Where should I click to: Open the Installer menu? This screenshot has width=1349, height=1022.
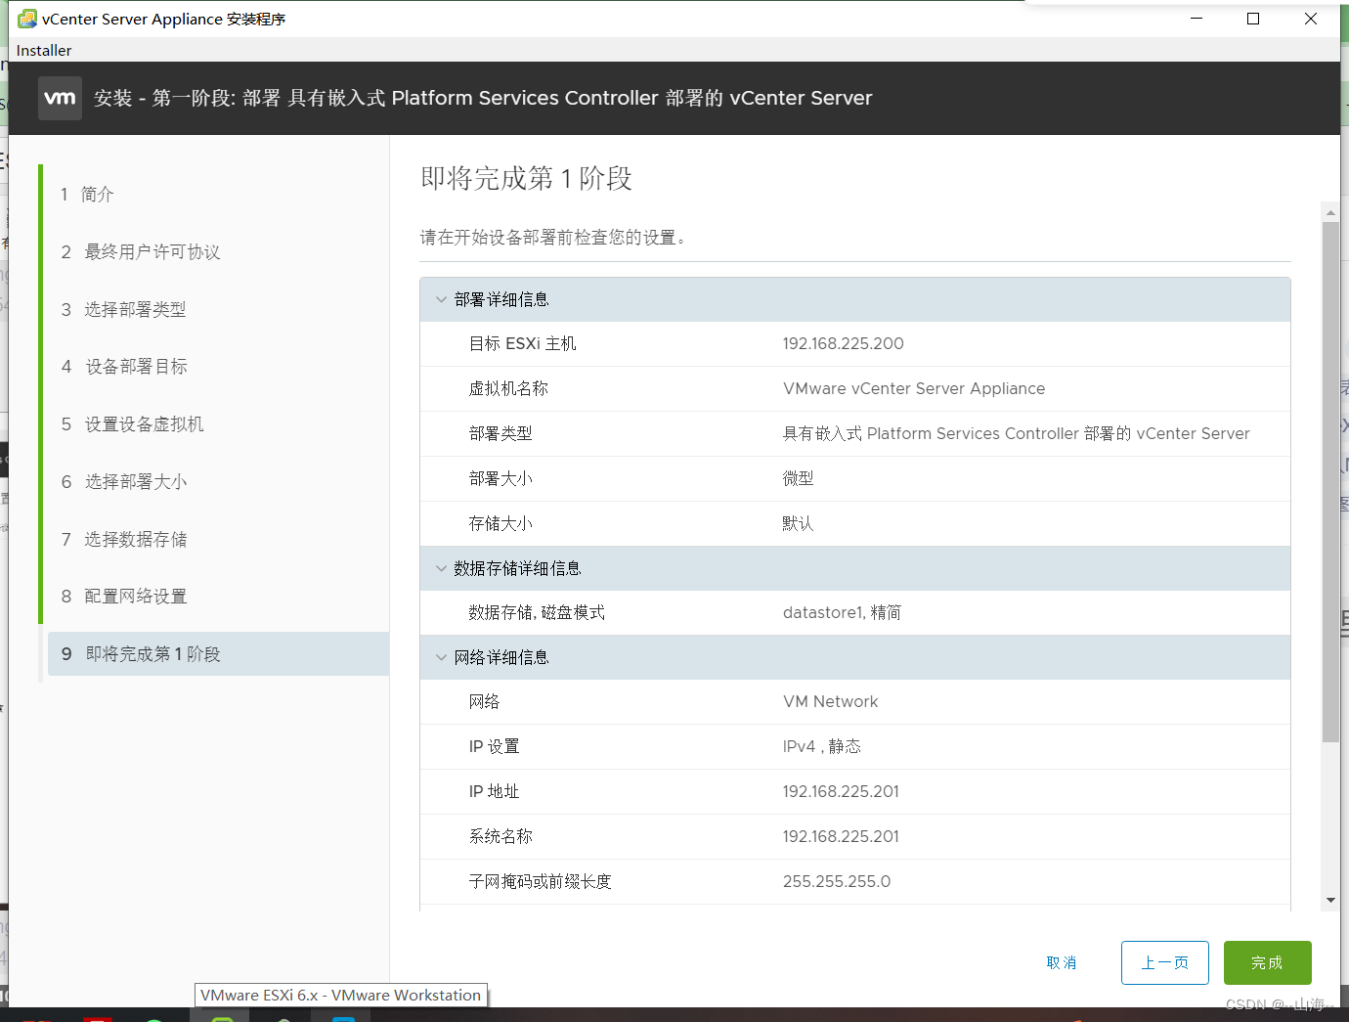click(x=44, y=50)
